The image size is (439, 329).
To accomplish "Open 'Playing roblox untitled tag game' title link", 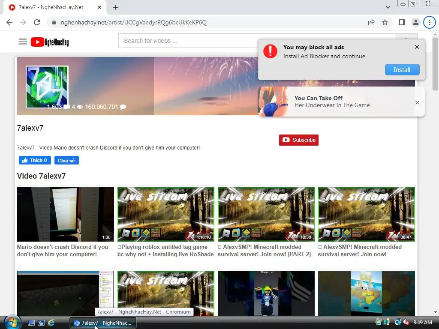I will (x=165, y=251).
